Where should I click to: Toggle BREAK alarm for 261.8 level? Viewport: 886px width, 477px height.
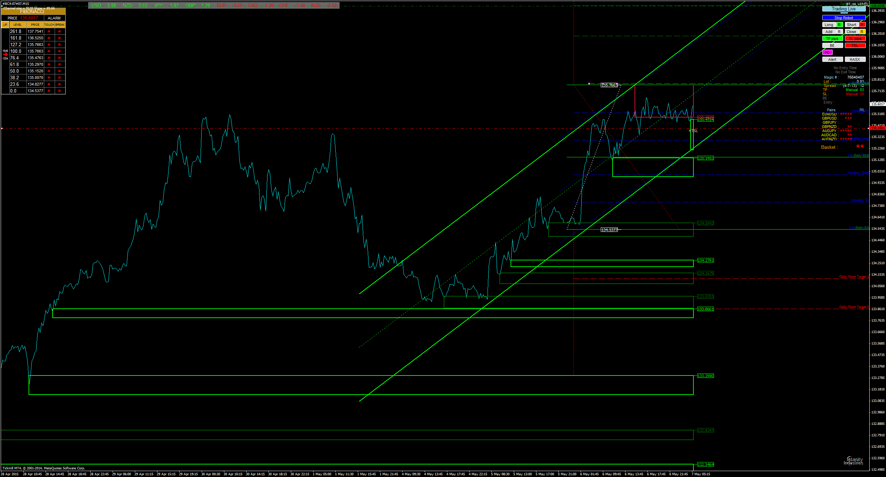click(60, 32)
